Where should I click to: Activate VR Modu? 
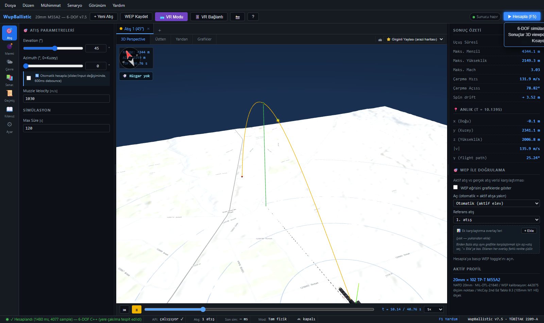[171, 17]
